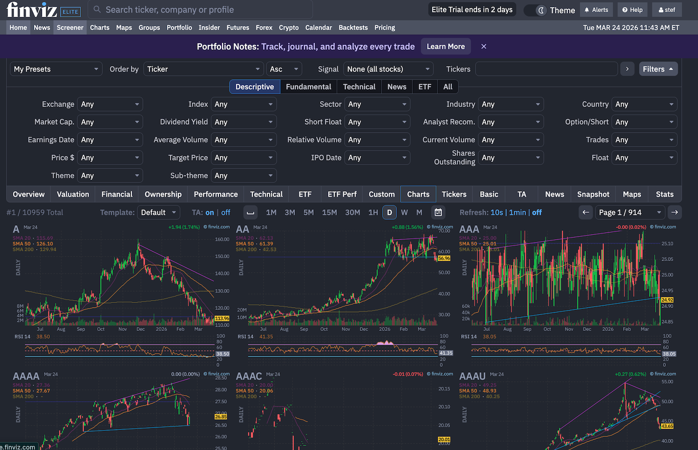Set refresh to 10s
Viewport: 698px width, 450px height.
click(497, 213)
